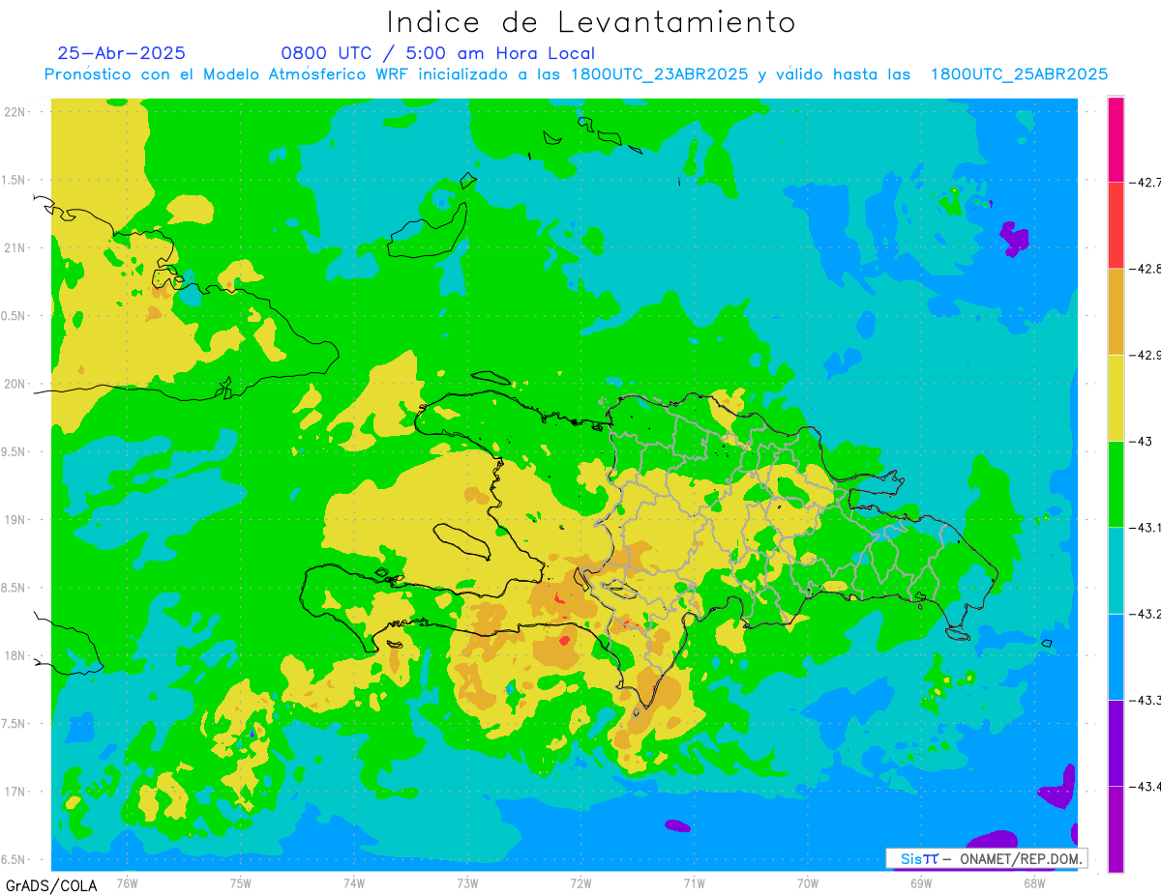Click the '-43.2' legend value
This screenshot has height=896, width=1161.
coord(1146,614)
